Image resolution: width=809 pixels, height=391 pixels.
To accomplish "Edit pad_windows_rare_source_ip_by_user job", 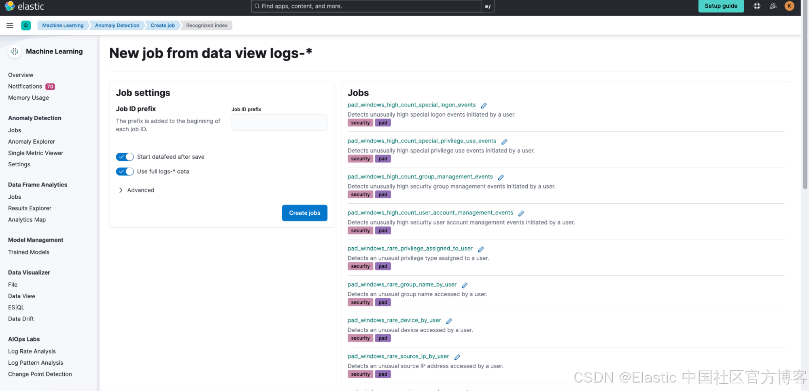I will [x=457, y=357].
